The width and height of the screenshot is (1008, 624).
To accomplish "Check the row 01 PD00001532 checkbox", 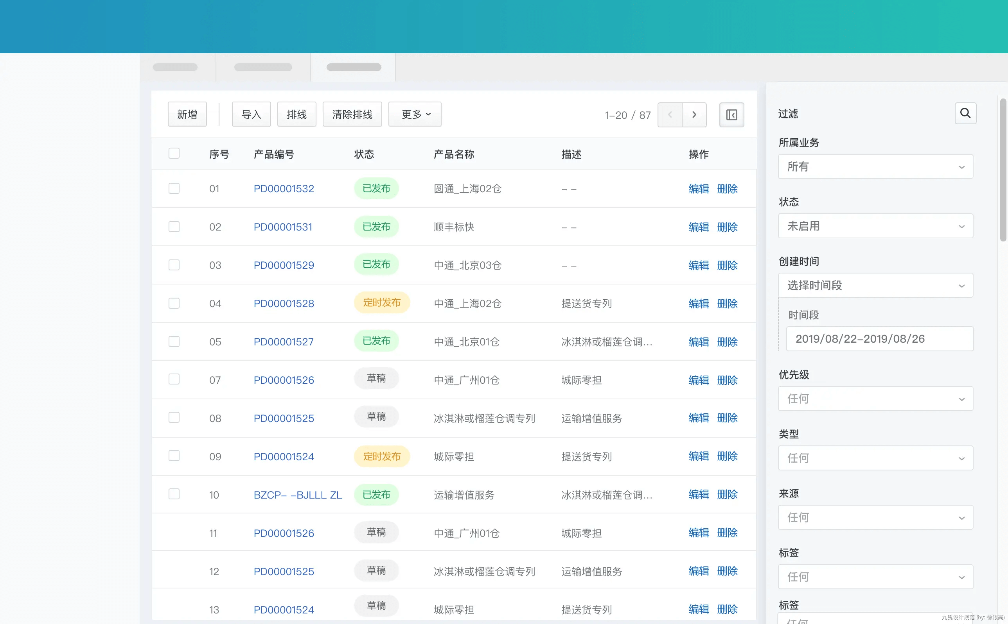I will pyautogui.click(x=174, y=188).
